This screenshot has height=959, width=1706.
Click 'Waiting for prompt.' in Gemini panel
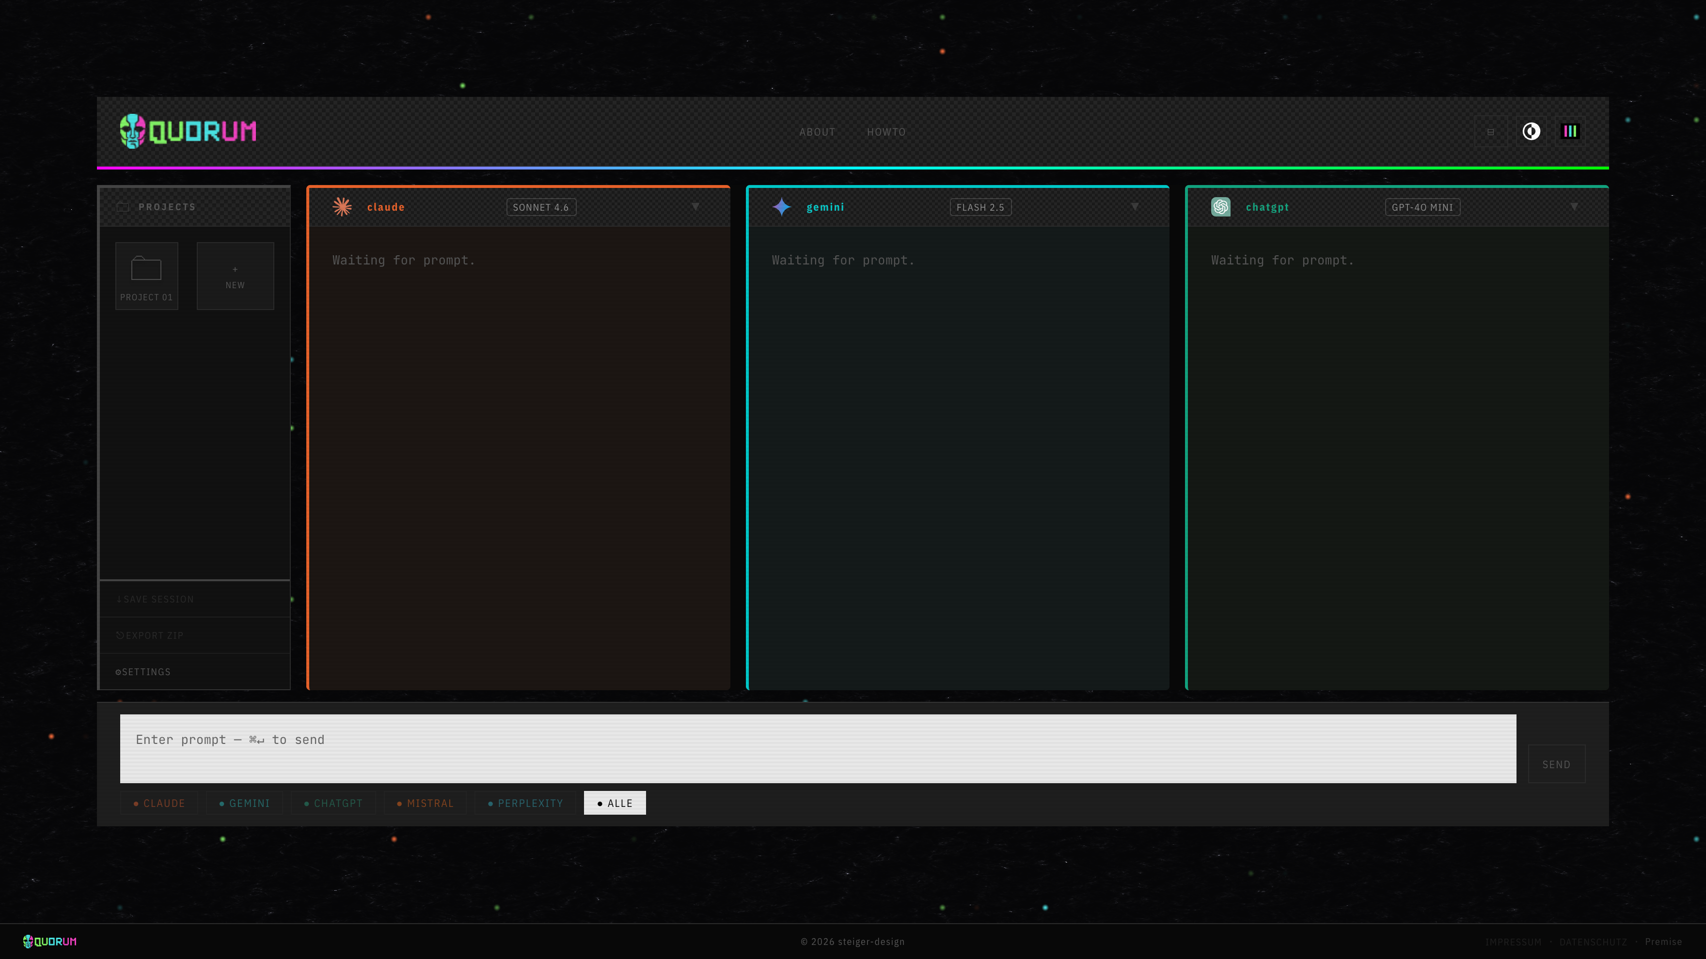pos(843,260)
